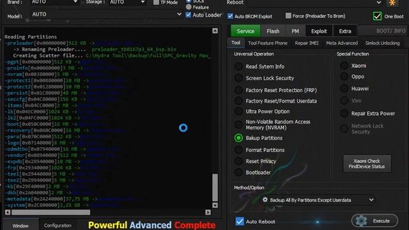Click the gear icon on Execute button
This screenshot has height=230, width=409.
[x=361, y=221]
